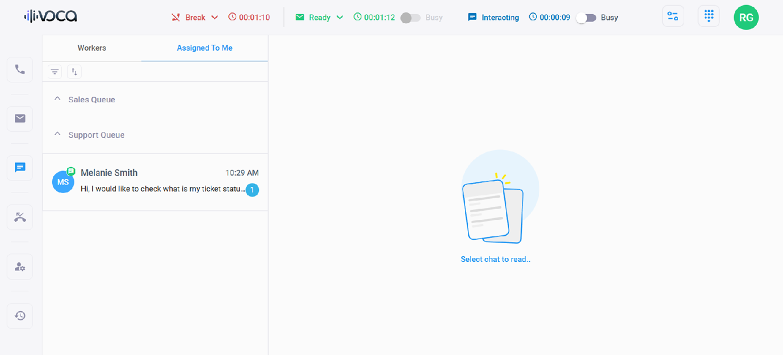The width and height of the screenshot is (783, 355).
Task: Open the RG user profile avatar
Action: (x=746, y=18)
